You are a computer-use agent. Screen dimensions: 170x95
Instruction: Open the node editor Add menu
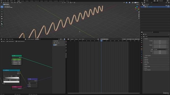10,39
